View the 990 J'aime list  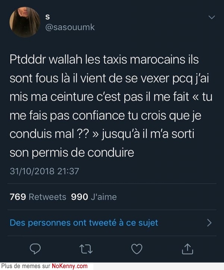(94, 197)
